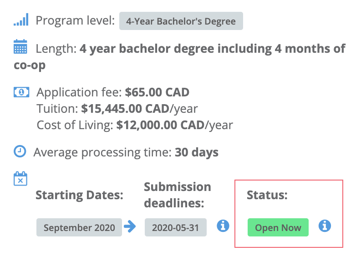
Task: Click the Status heading
Action: point(267,195)
